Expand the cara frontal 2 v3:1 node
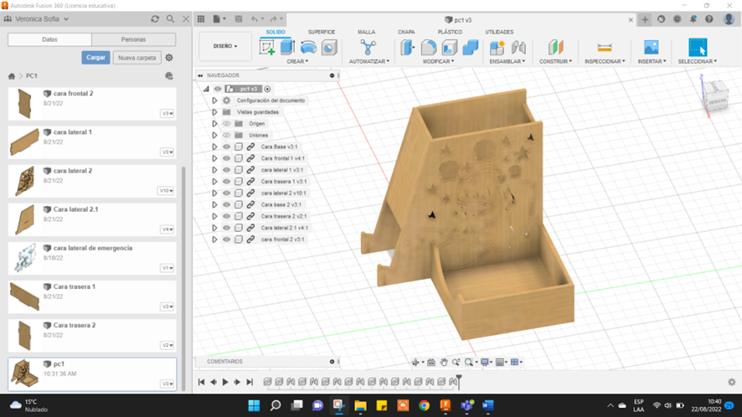The image size is (742, 417). (214, 239)
